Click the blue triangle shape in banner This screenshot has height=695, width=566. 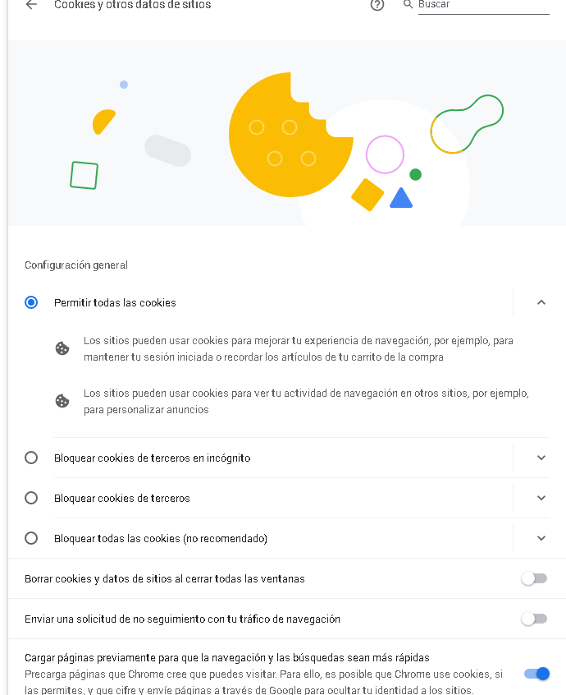(x=401, y=198)
